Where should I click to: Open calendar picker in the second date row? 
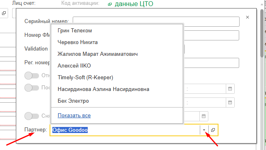point(230,102)
